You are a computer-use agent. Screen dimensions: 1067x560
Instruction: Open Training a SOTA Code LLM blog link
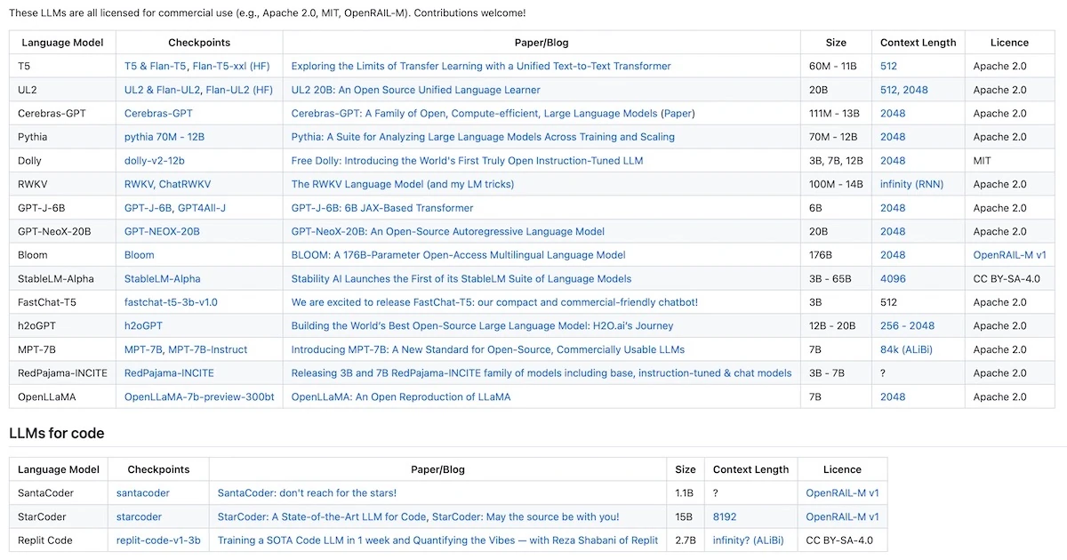tap(438, 540)
